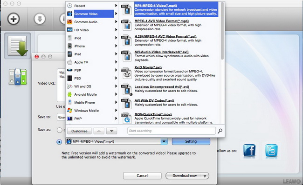303x185 pixels.
Task: Click the format list vertical scrollbar
Action: [222, 31]
